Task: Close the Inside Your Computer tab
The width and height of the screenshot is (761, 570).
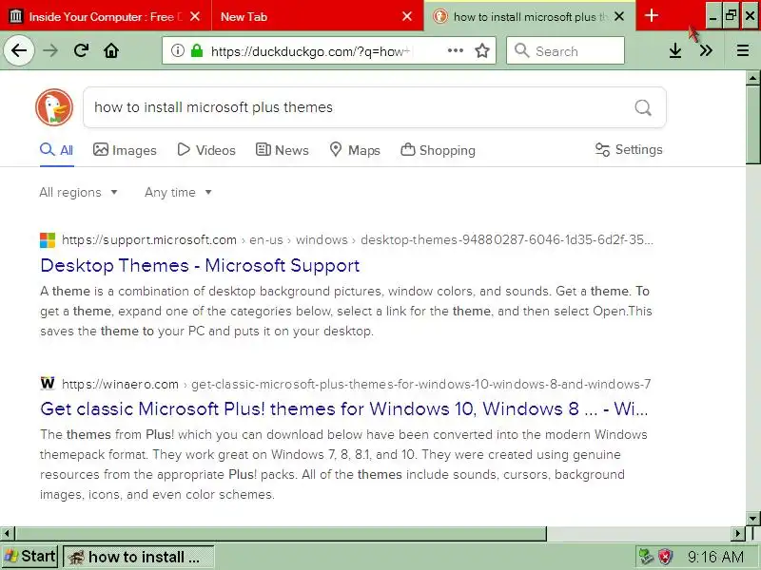Action: pyautogui.click(x=195, y=16)
